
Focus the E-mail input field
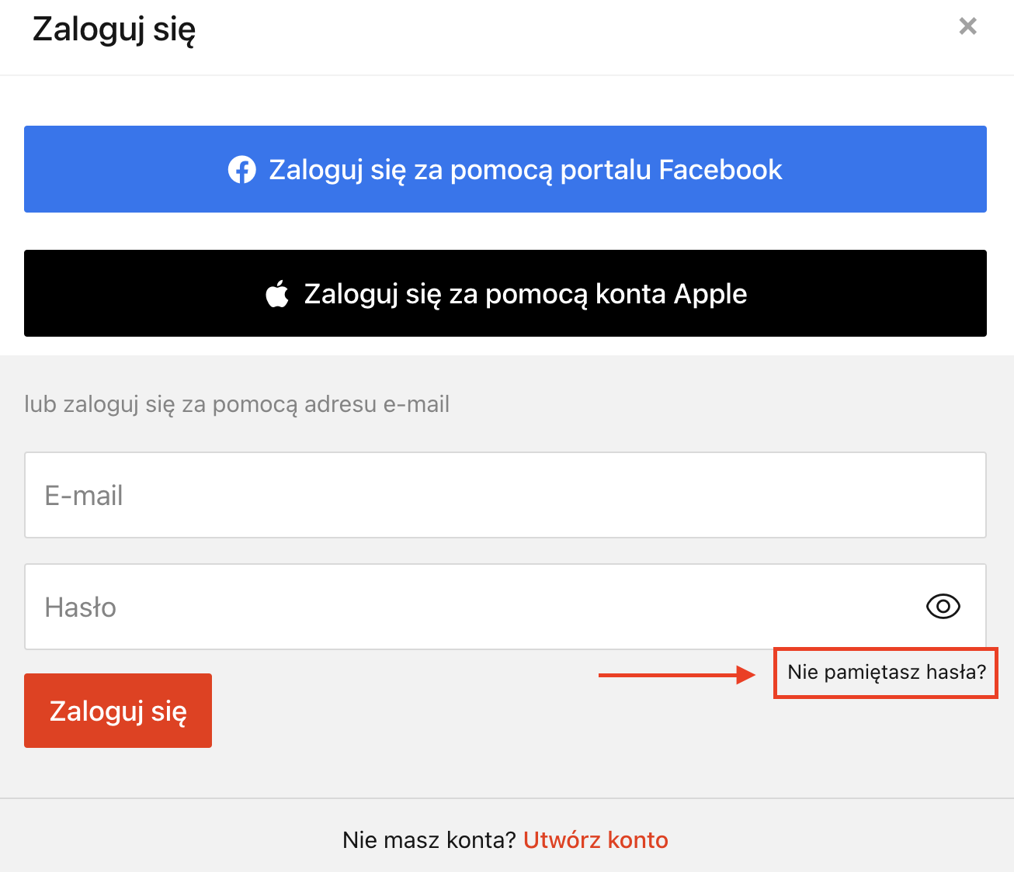(505, 495)
